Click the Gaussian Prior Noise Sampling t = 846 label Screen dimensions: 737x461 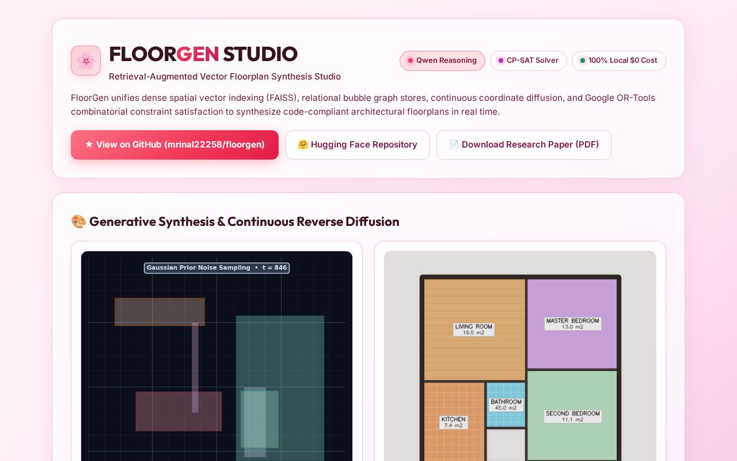[x=216, y=268]
